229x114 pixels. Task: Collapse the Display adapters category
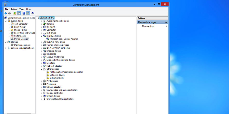pyautogui.click(x=41, y=36)
